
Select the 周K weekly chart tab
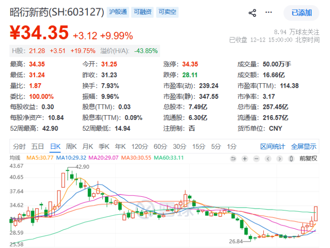click(x=71, y=147)
